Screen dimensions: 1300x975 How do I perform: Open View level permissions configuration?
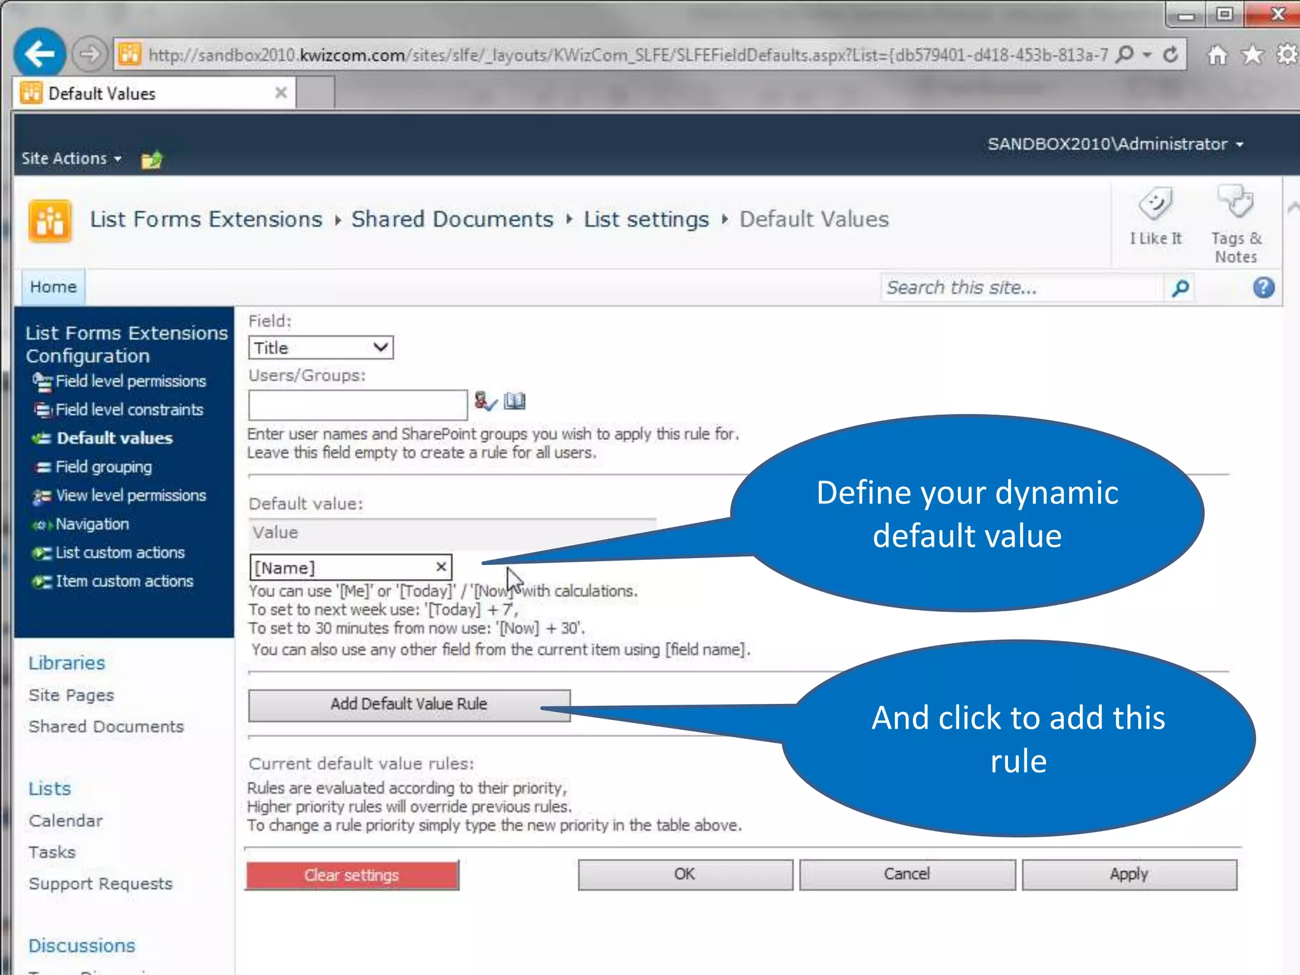131,496
